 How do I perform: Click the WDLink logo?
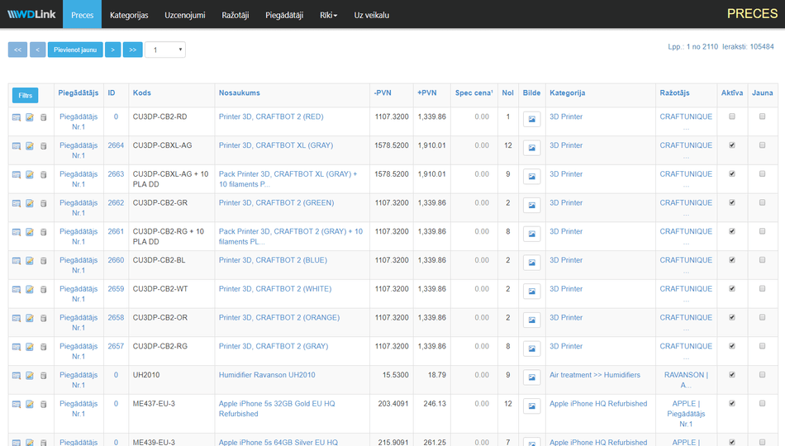coord(31,15)
